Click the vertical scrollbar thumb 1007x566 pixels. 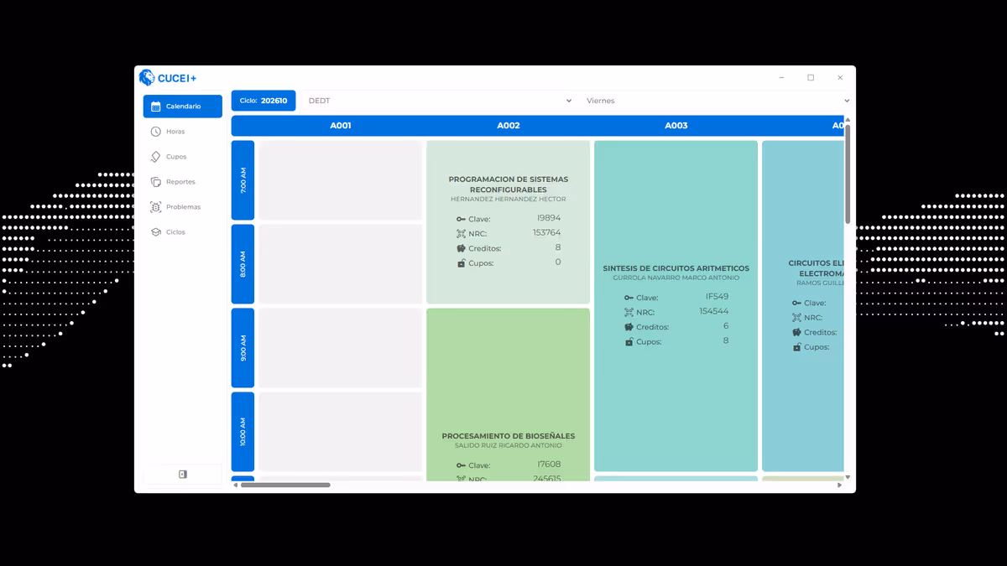[x=848, y=174]
